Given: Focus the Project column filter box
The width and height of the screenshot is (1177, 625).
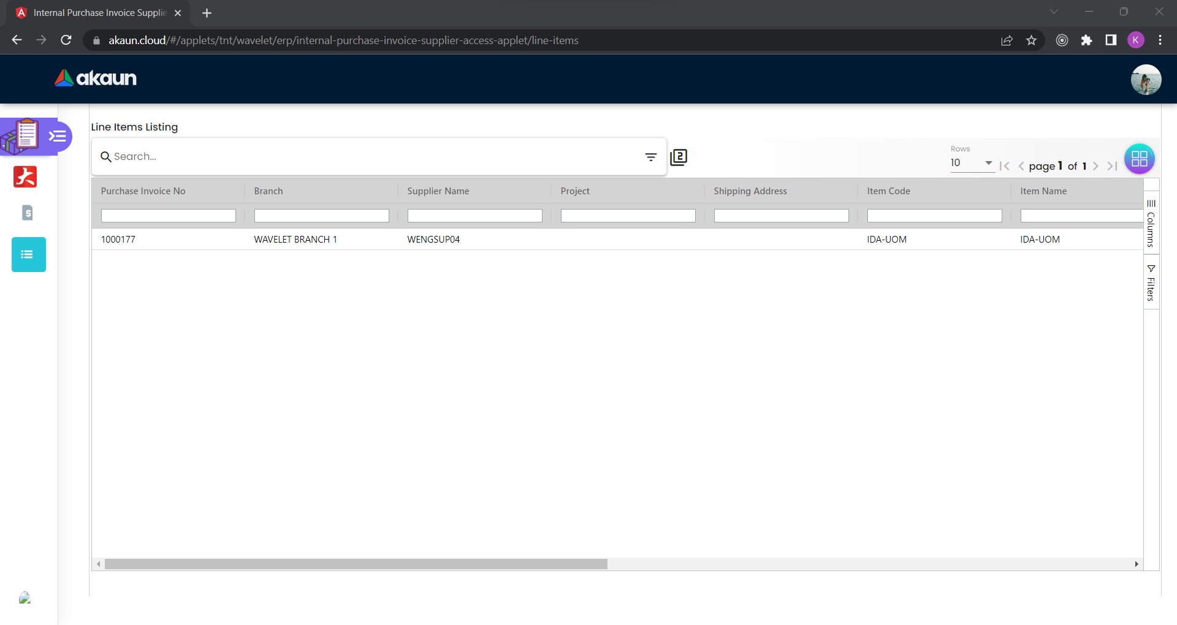Looking at the screenshot, I should tap(628, 216).
